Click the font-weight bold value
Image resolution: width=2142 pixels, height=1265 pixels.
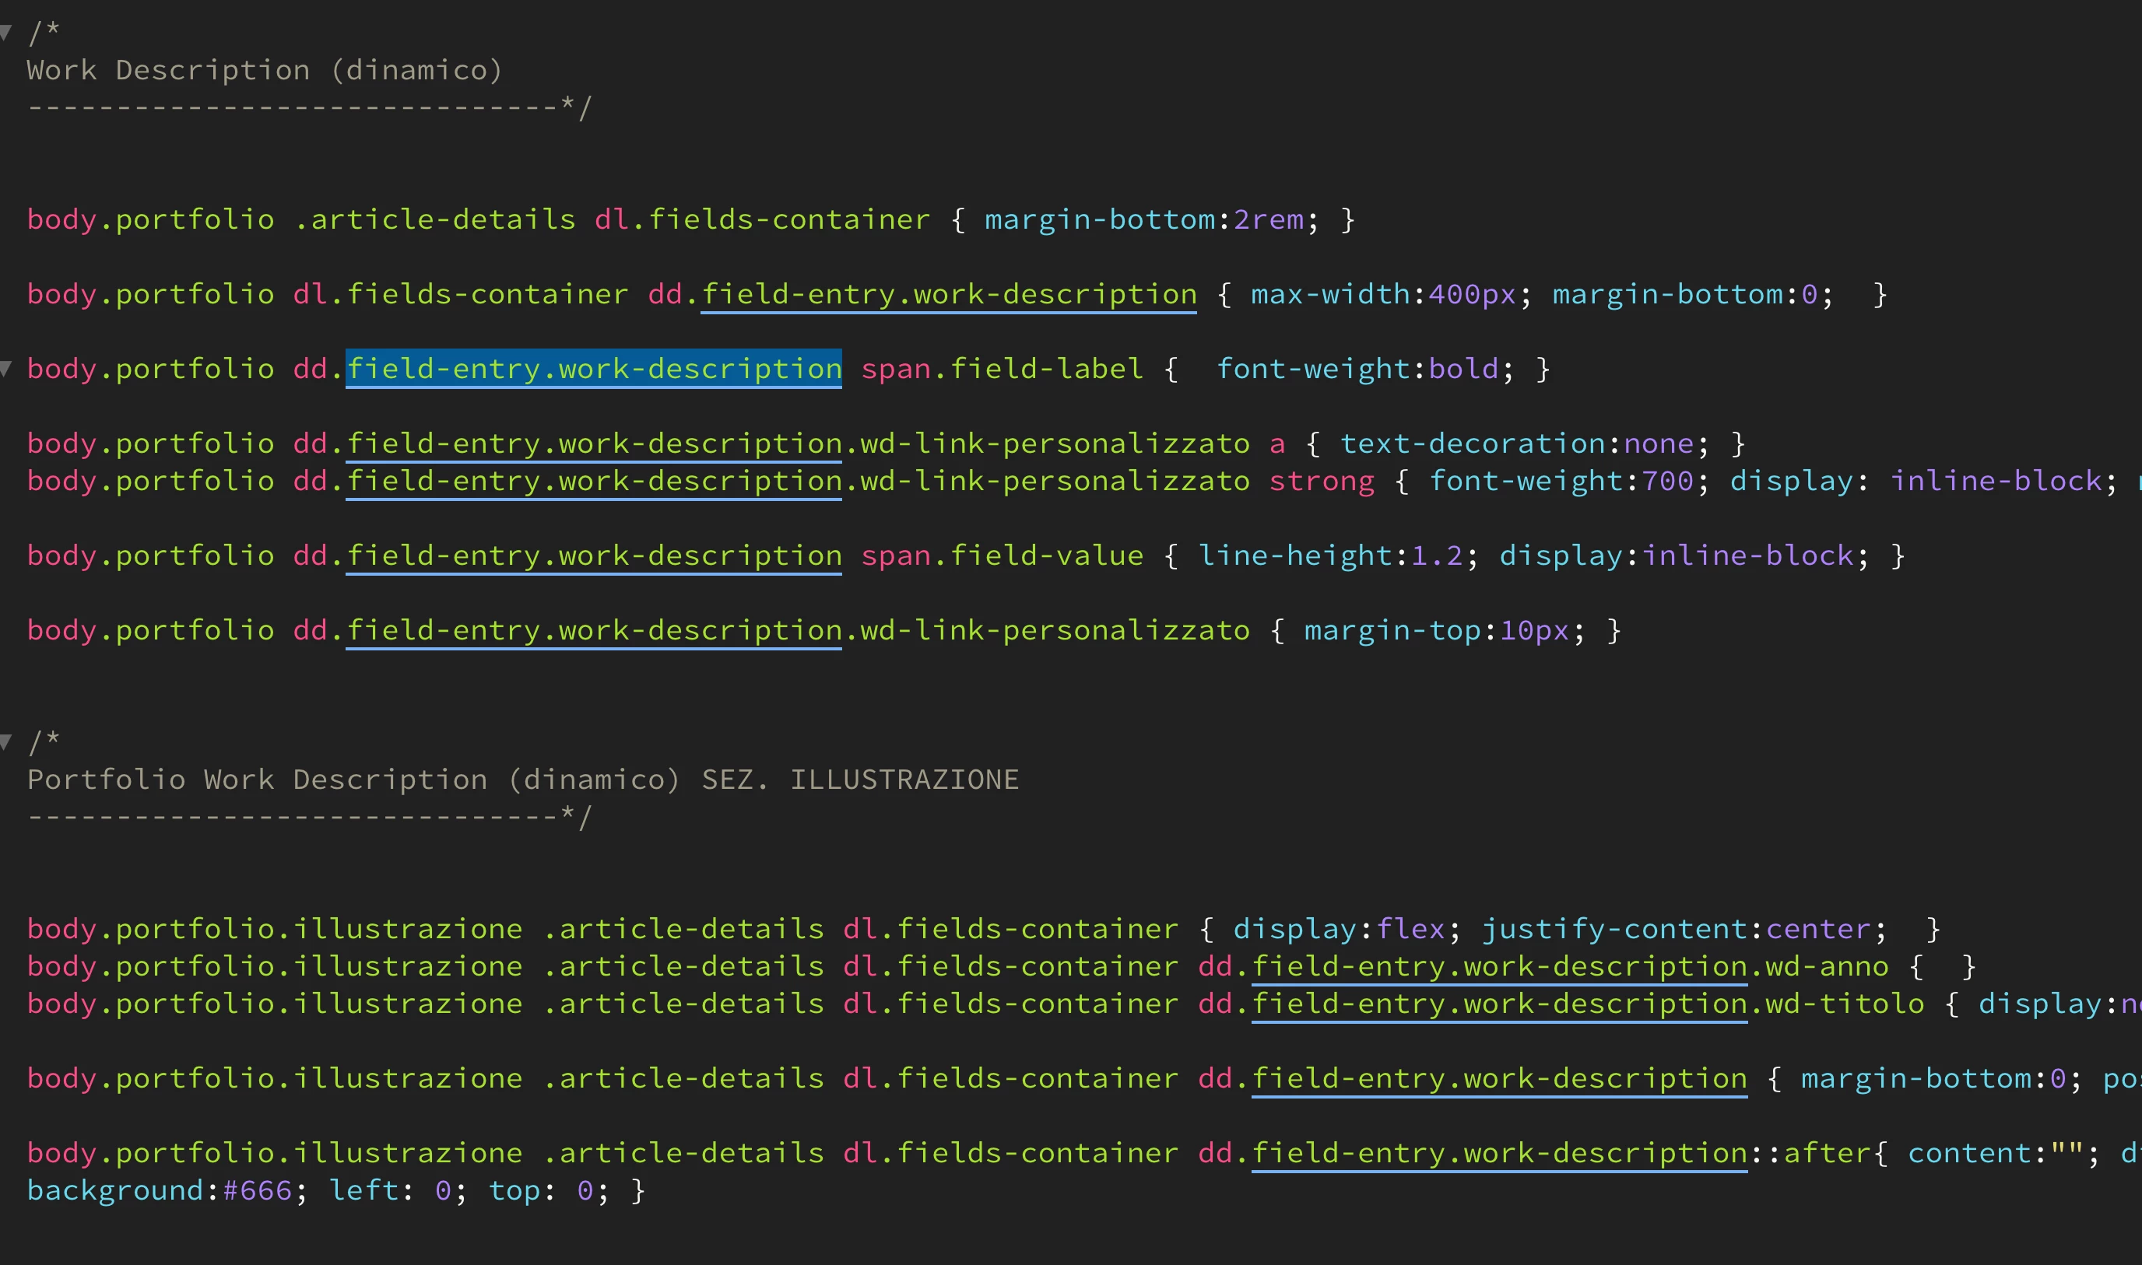[x=1463, y=368]
